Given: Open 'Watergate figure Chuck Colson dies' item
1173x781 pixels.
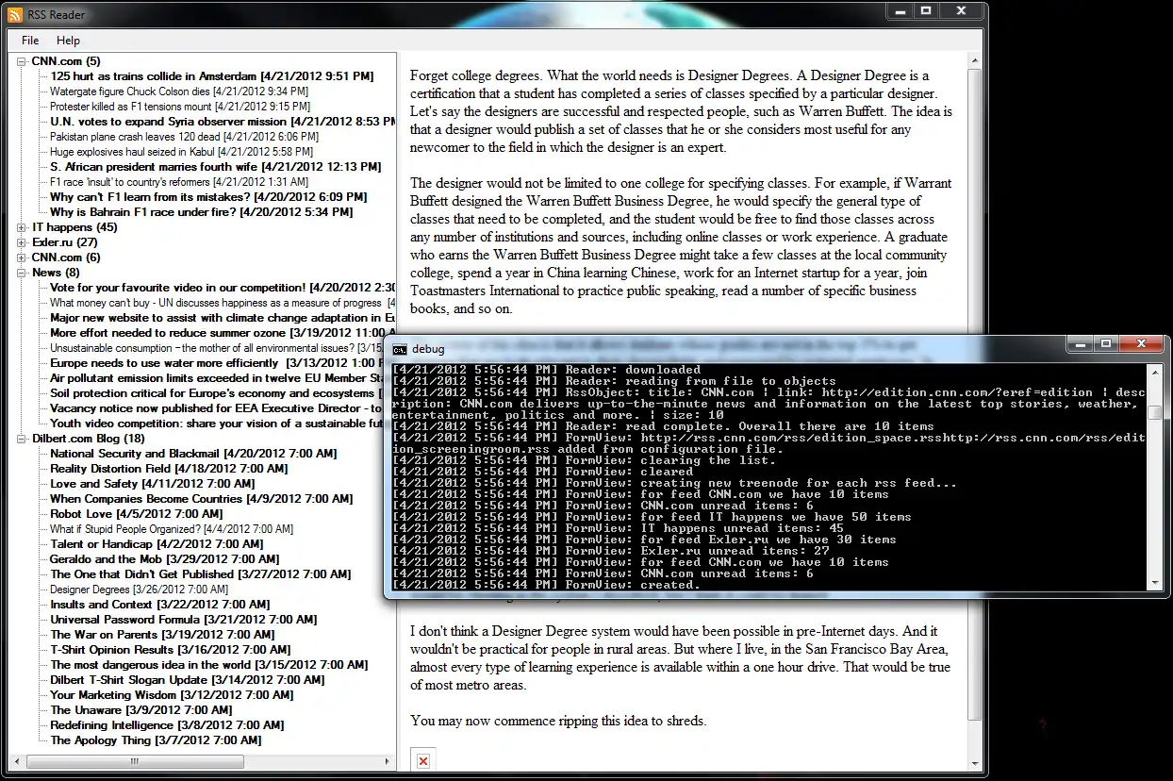Looking at the screenshot, I should (179, 91).
